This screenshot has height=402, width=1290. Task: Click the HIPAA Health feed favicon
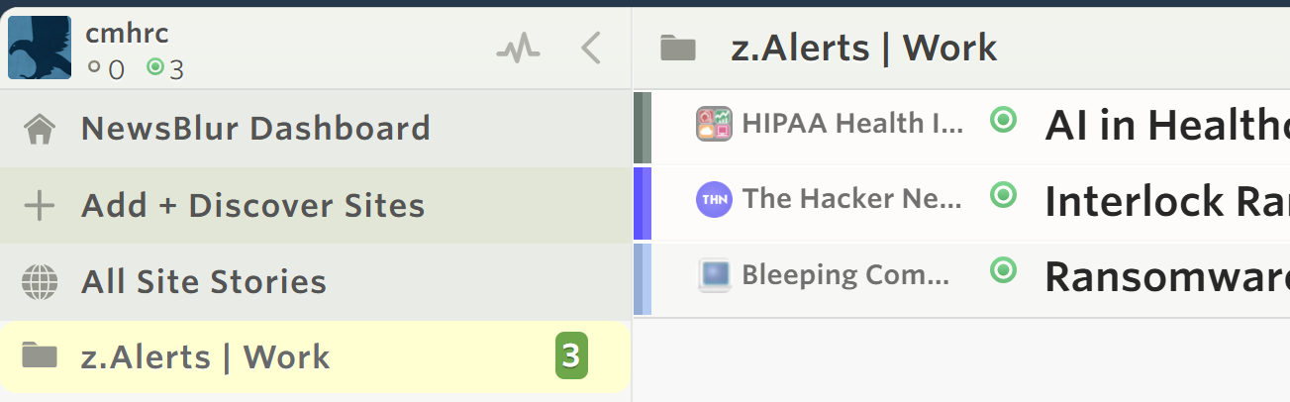[x=713, y=124]
